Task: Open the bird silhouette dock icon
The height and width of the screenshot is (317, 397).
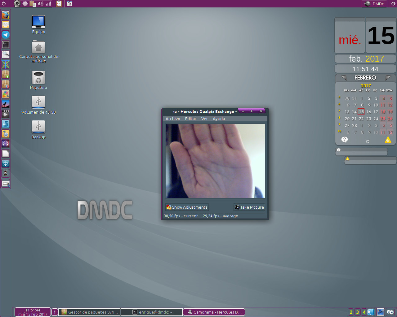Action: 6,104
